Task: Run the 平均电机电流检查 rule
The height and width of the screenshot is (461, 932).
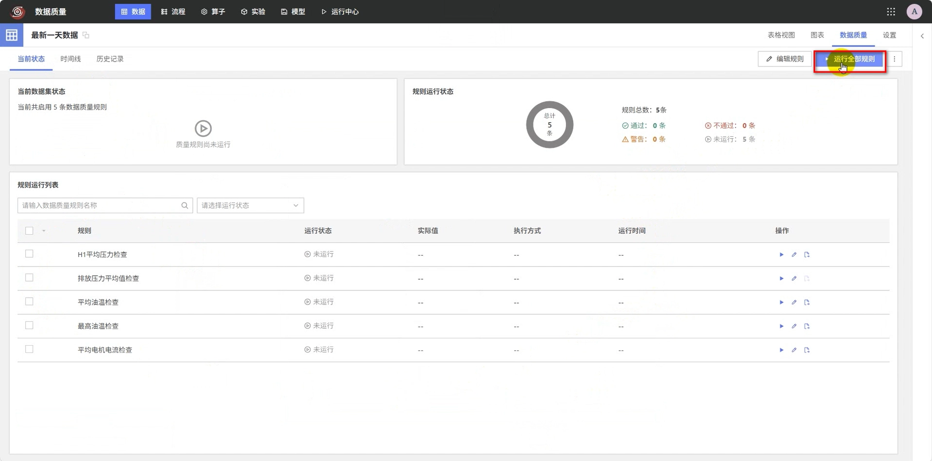Action: point(782,350)
